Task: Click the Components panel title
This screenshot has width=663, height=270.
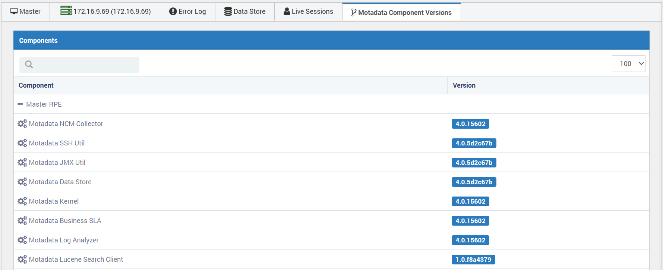Action: 38,41
